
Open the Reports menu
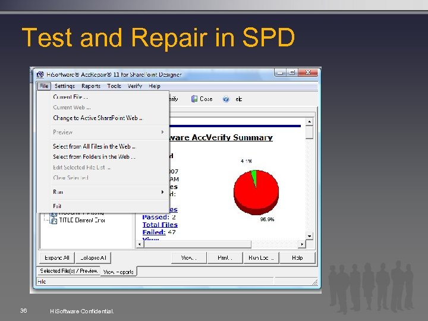91,86
